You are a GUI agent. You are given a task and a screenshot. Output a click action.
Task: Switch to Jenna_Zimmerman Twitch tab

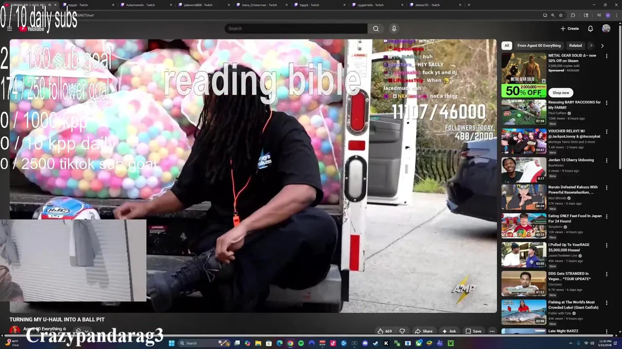pos(262,5)
